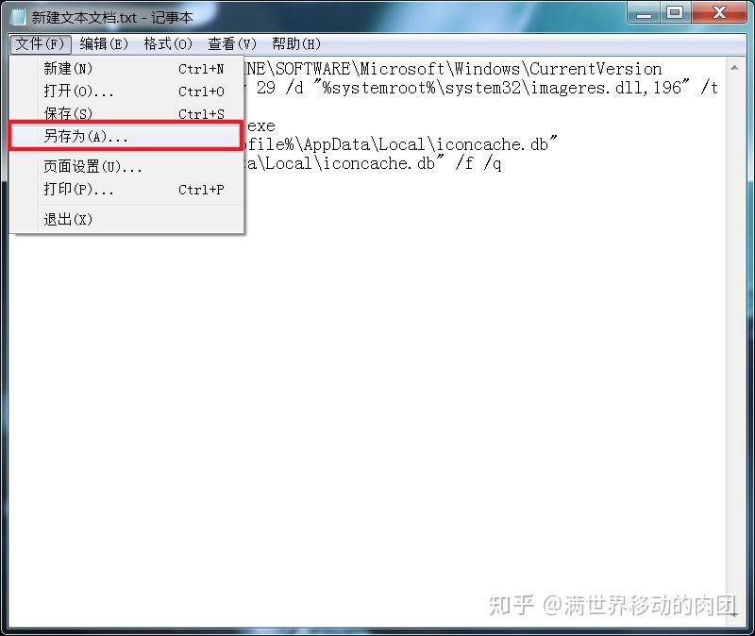Click the Notepad icon in title bar
The image size is (755, 636).
pyautogui.click(x=18, y=17)
